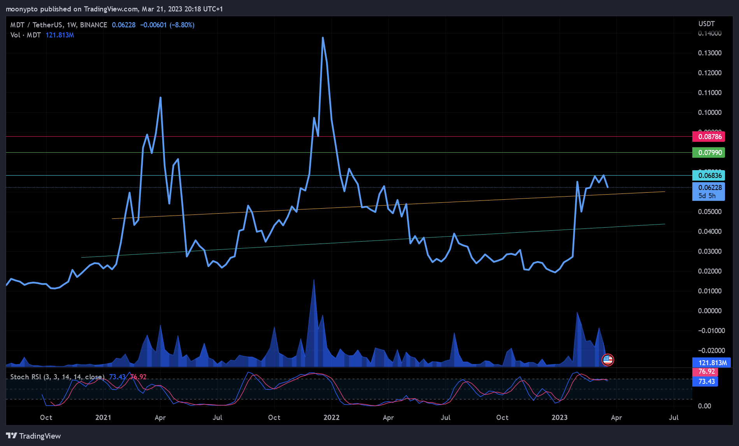Viewport: 739px width, 446px height.
Task: Click the US flag event icon
Action: pyautogui.click(x=607, y=360)
